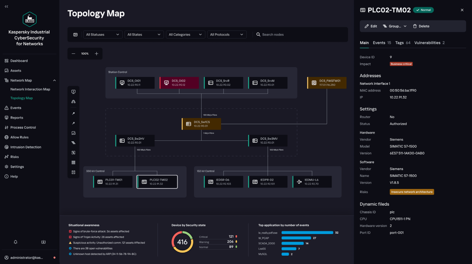This screenshot has height=264, width=472.
Task: Select the DCS_SrvR server node
Action: tap(223, 83)
